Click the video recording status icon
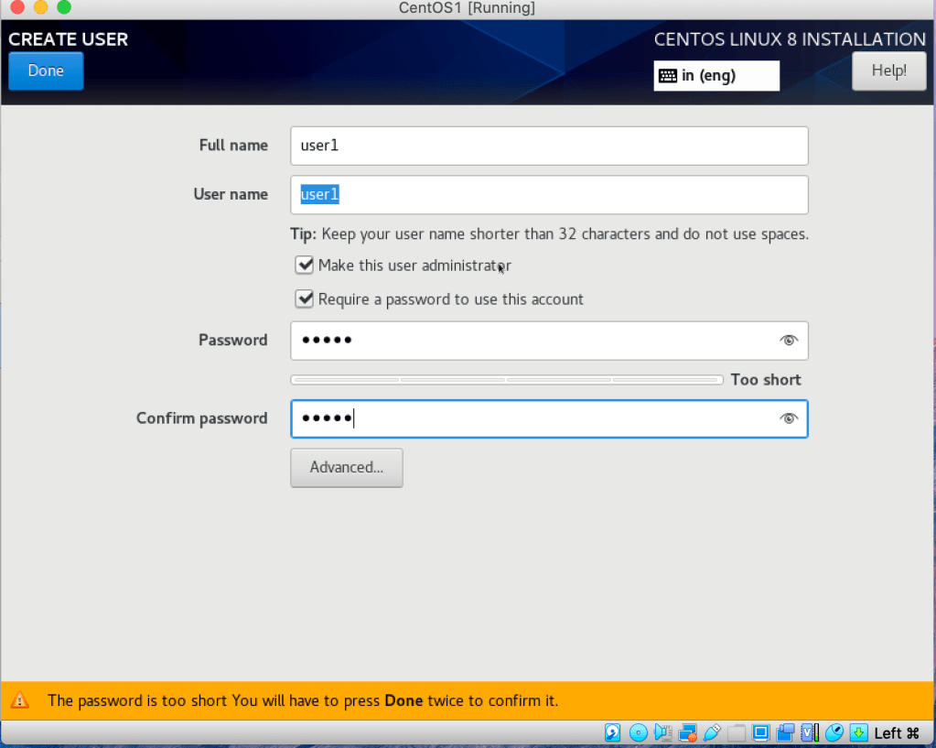The width and height of the screenshot is (936, 748). tap(784, 732)
